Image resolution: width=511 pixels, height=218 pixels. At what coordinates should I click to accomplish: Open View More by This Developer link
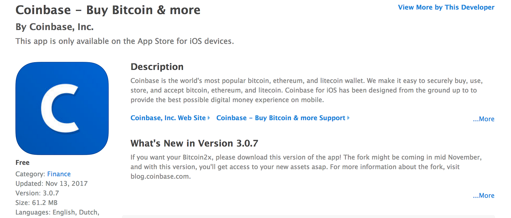[x=446, y=7]
